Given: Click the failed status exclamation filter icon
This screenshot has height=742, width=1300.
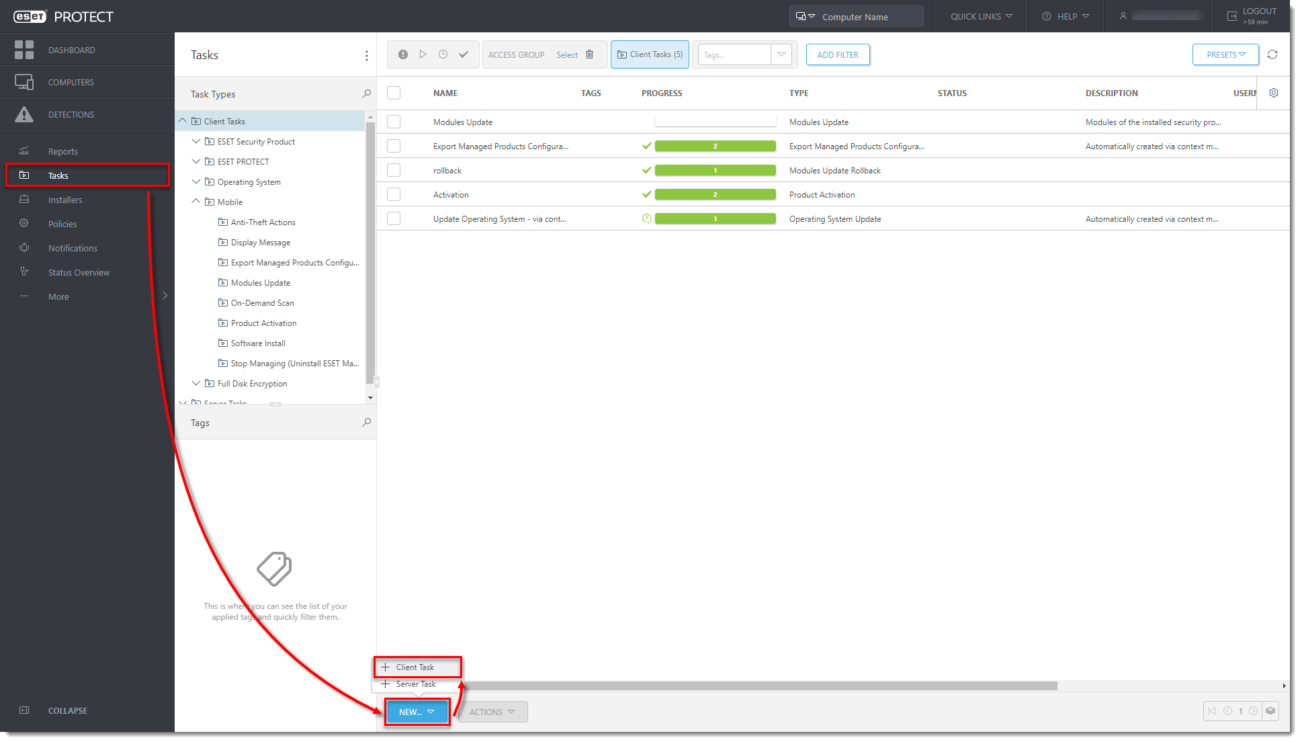Looking at the screenshot, I should pos(402,55).
